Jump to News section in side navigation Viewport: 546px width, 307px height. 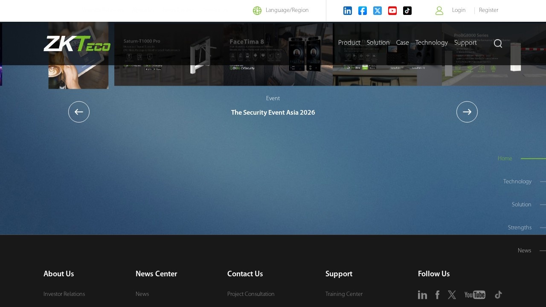tap(525, 251)
